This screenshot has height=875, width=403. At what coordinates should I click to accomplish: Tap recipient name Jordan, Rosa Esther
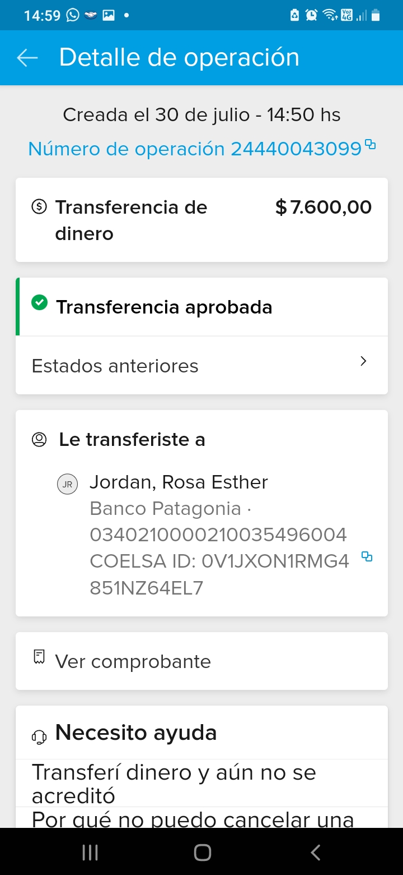click(179, 482)
